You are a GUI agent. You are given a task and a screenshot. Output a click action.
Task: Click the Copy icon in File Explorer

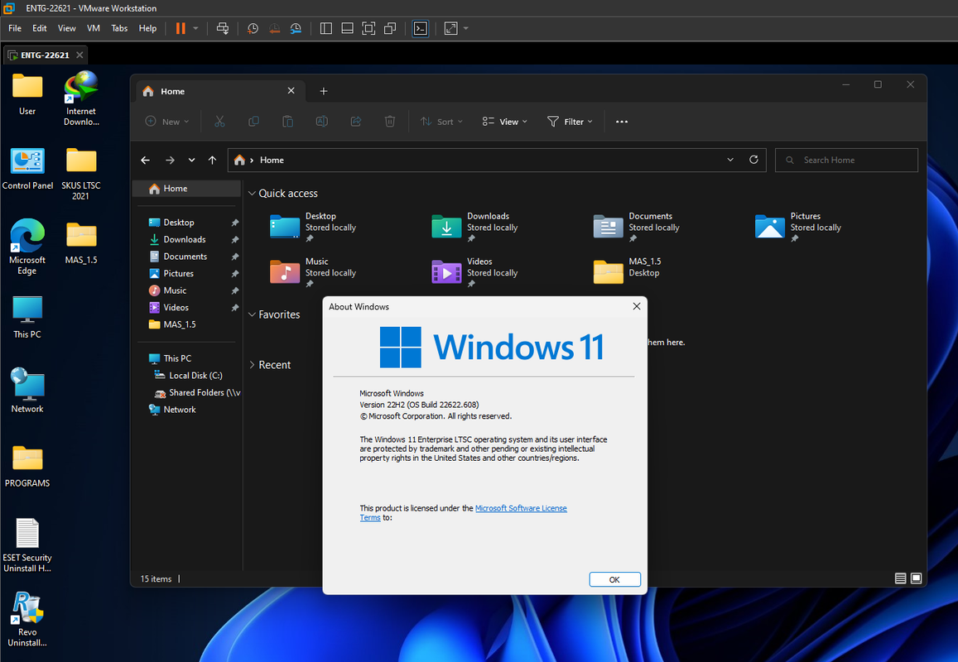(253, 122)
